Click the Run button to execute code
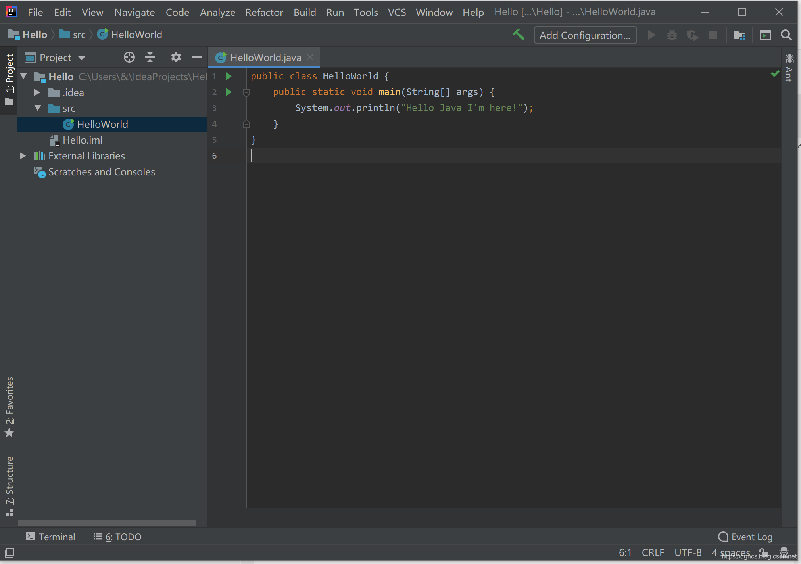This screenshot has width=801, height=564. 652,34
